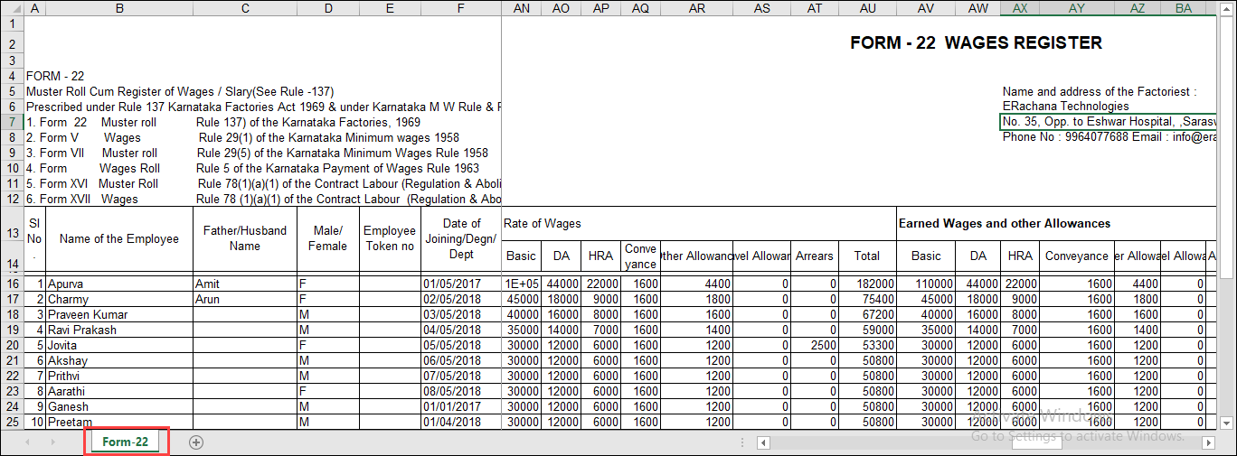Select the employee name 'Akshay'

coord(119,360)
